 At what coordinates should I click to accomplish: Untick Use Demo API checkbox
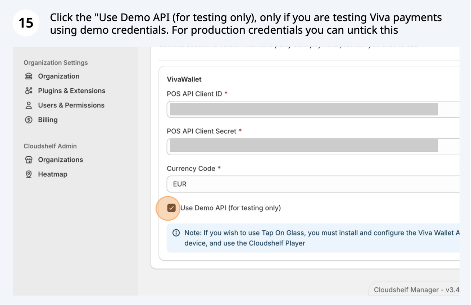[x=171, y=208]
